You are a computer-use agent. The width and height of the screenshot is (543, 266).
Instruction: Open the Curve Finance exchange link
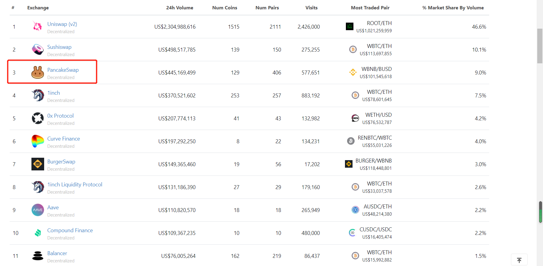point(63,139)
